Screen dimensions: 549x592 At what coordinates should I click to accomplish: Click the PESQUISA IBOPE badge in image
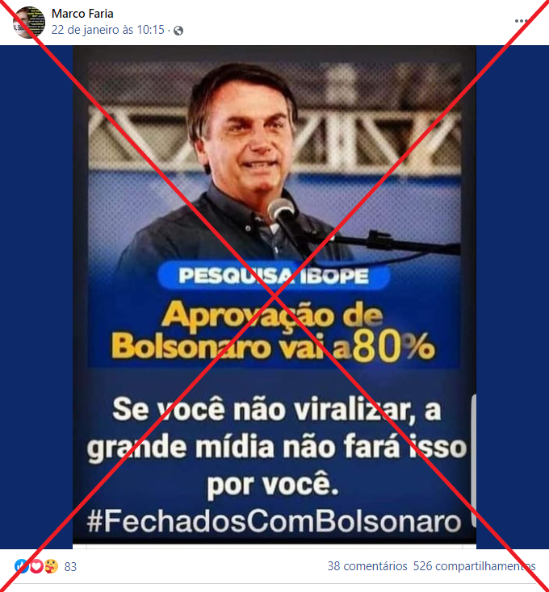(274, 276)
